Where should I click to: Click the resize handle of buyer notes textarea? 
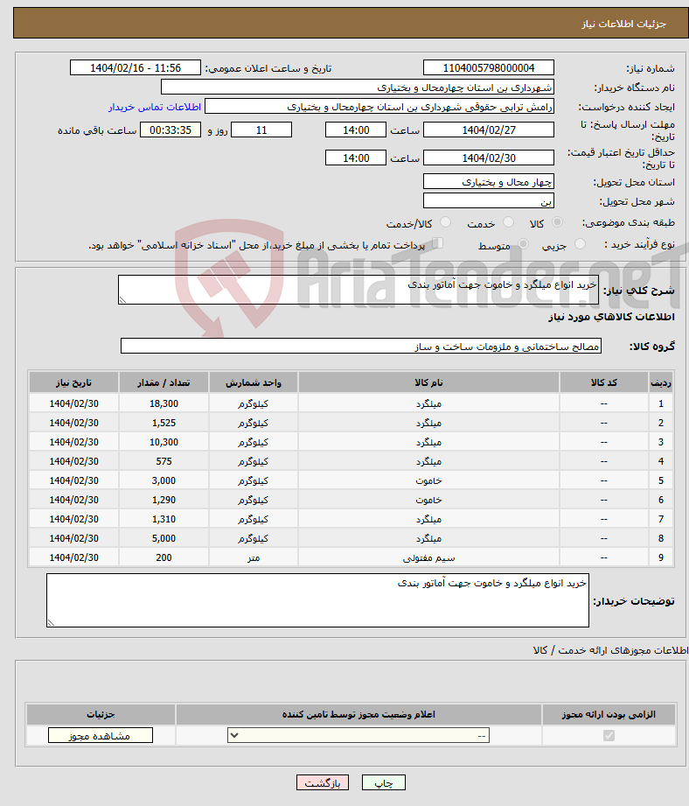pos(51,622)
